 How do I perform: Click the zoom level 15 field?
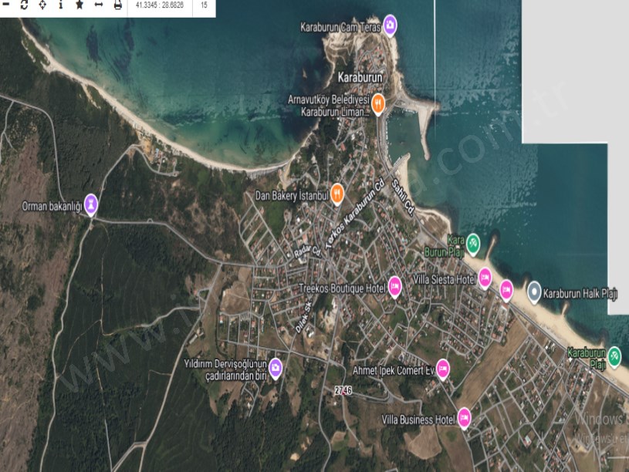point(204,6)
